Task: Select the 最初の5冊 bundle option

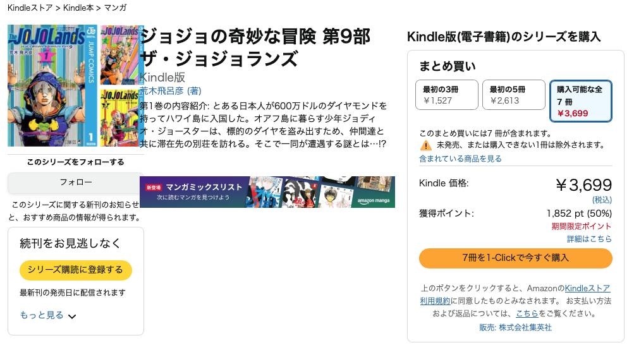Action: [513, 95]
